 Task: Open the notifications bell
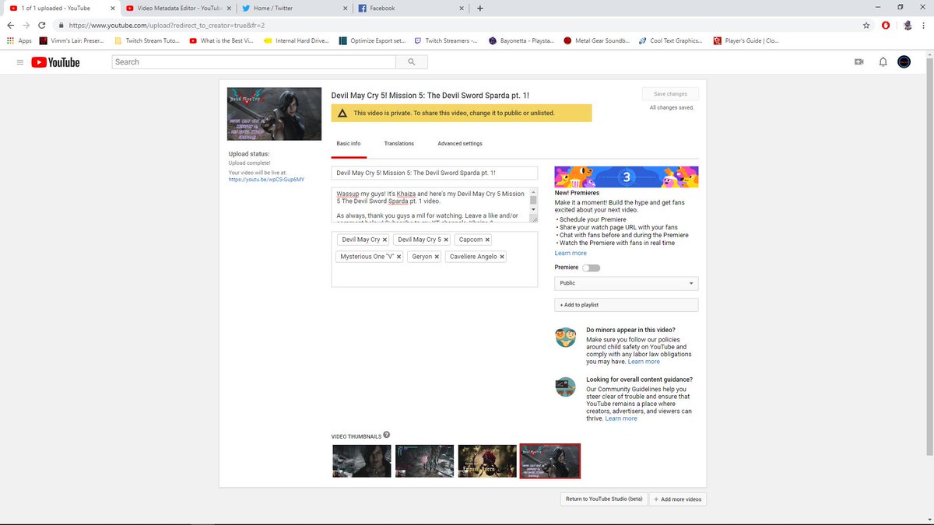pos(883,62)
